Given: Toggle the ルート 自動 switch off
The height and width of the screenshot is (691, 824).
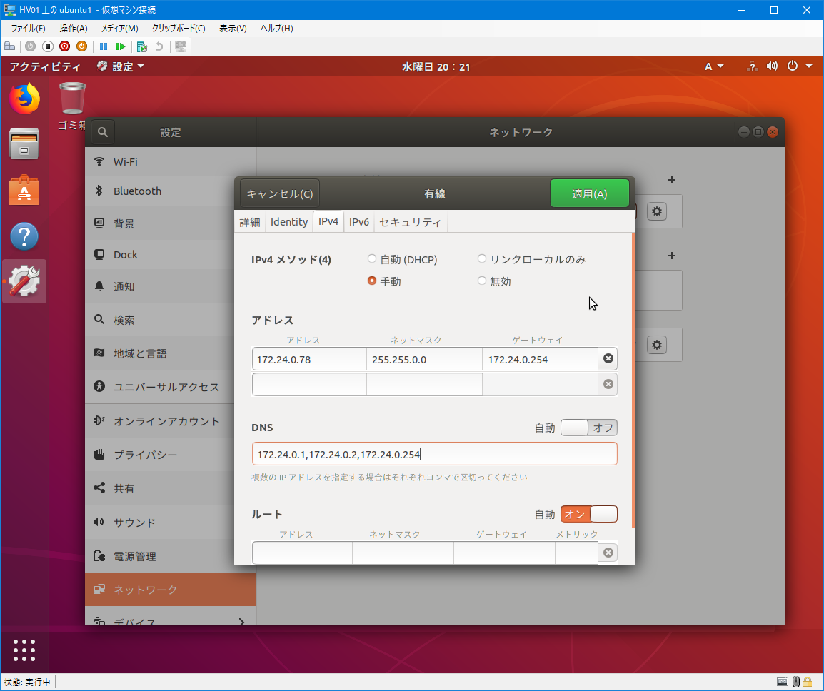Looking at the screenshot, I should 588,514.
